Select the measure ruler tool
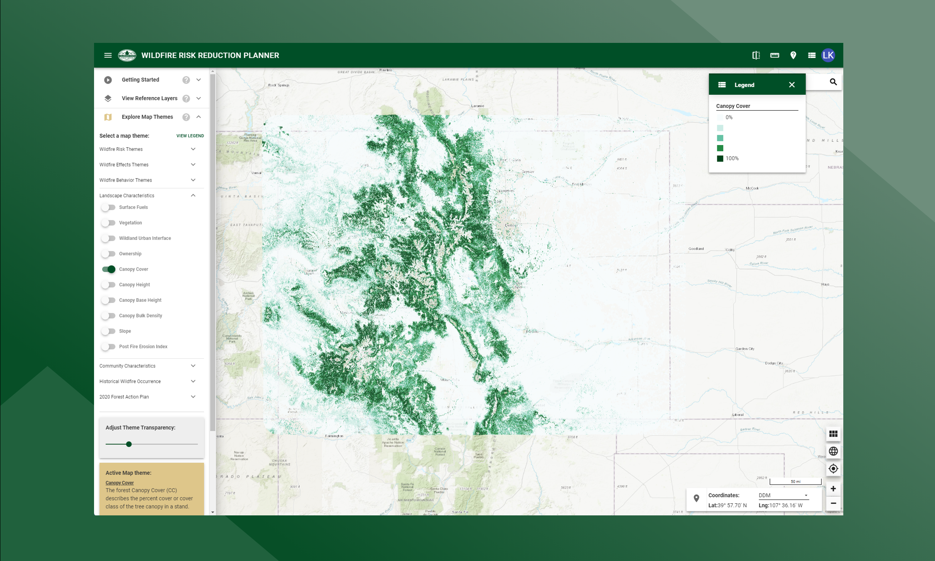This screenshot has height=561, width=935. [775, 55]
